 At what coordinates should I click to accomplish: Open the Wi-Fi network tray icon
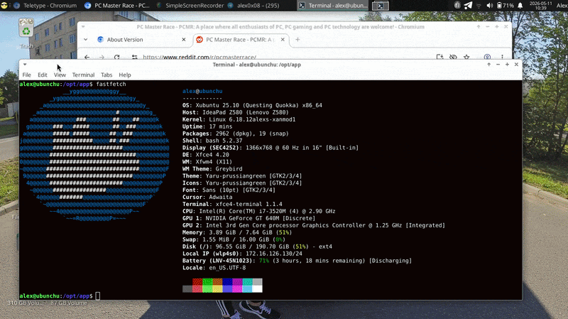click(x=479, y=6)
